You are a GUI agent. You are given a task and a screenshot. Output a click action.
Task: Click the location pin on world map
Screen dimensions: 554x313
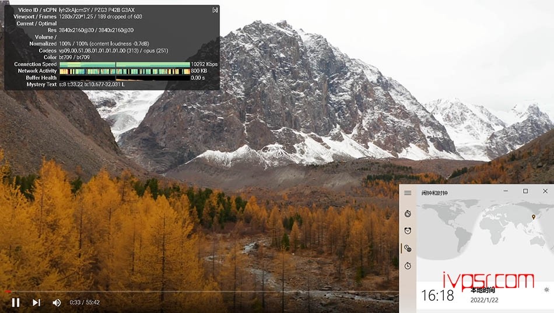coord(534,217)
